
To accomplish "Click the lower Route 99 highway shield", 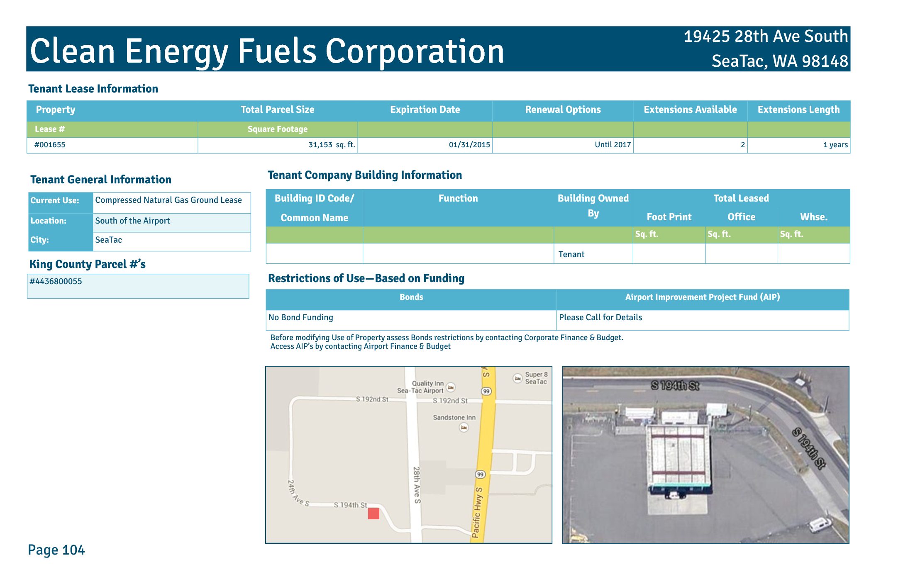I will point(480,474).
